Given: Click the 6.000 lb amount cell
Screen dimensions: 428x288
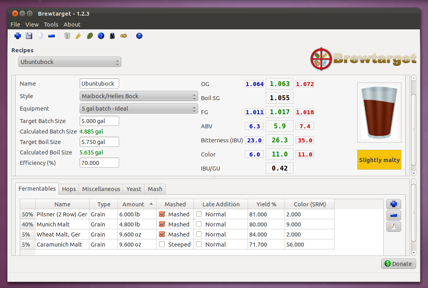Looking at the screenshot, I should coord(137,214).
